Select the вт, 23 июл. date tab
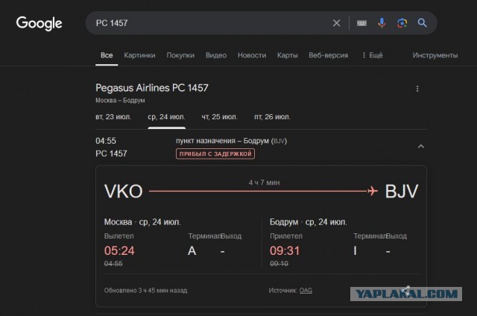Viewport: 477px width, 316px height. [x=113, y=117]
